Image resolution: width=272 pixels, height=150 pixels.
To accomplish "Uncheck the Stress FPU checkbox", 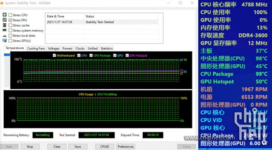I will [x=10, y=20].
